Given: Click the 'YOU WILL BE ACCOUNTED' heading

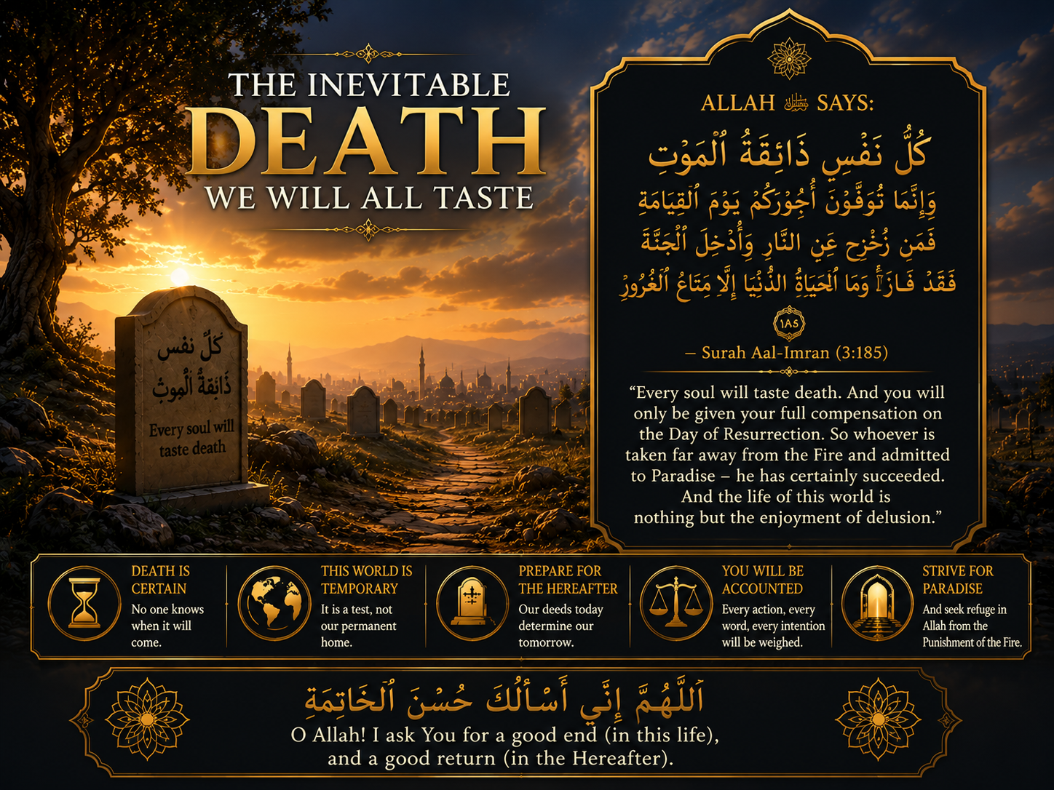Looking at the screenshot, I should click(763, 580).
